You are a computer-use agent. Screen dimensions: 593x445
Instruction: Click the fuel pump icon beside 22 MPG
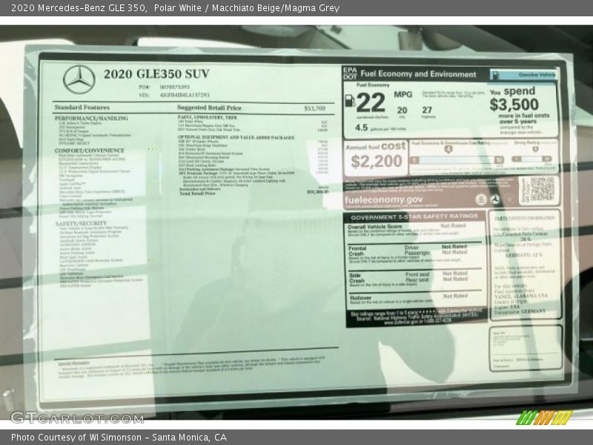tap(349, 100)
